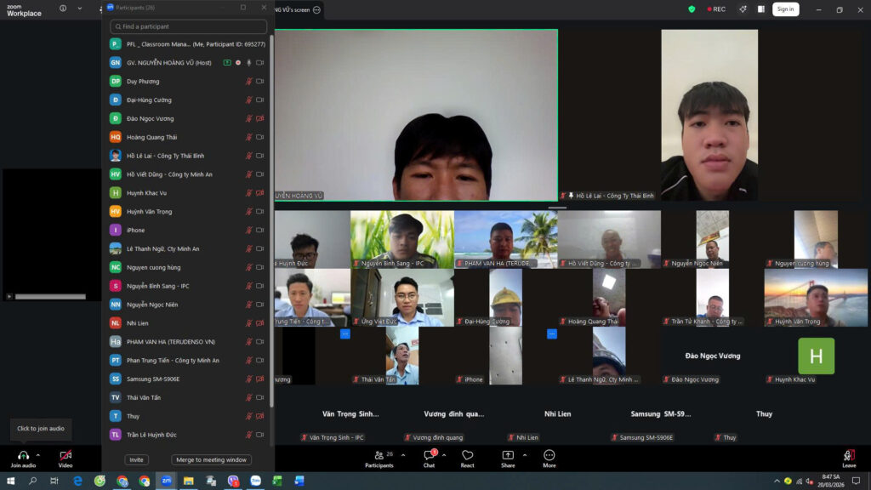Screen dimensions: 871x490
Task: Expand the arrow next to Share
Action: 525,455
